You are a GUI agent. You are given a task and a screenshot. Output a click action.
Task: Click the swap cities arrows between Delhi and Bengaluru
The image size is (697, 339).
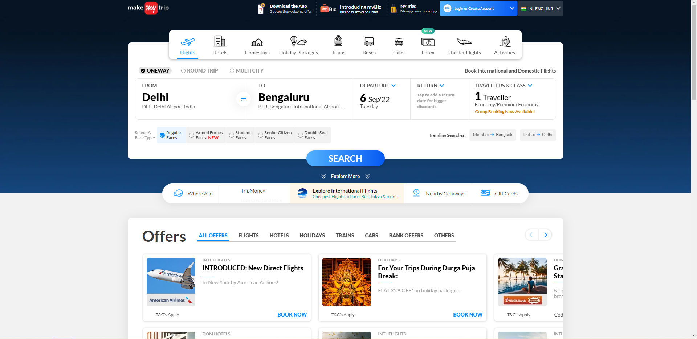(244, 99)
